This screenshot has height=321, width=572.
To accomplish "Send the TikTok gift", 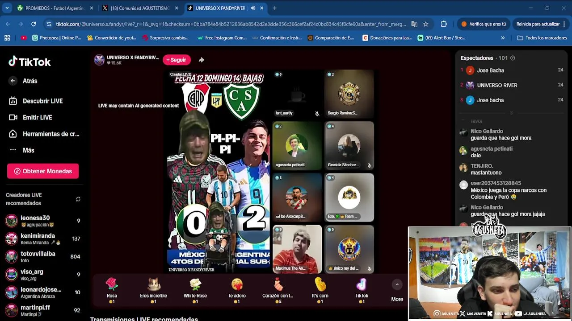I will (x=362, y=291).
